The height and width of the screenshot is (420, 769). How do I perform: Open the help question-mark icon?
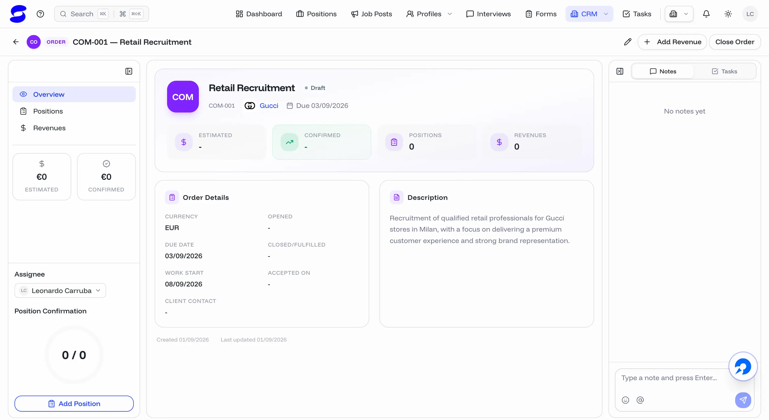40,14
